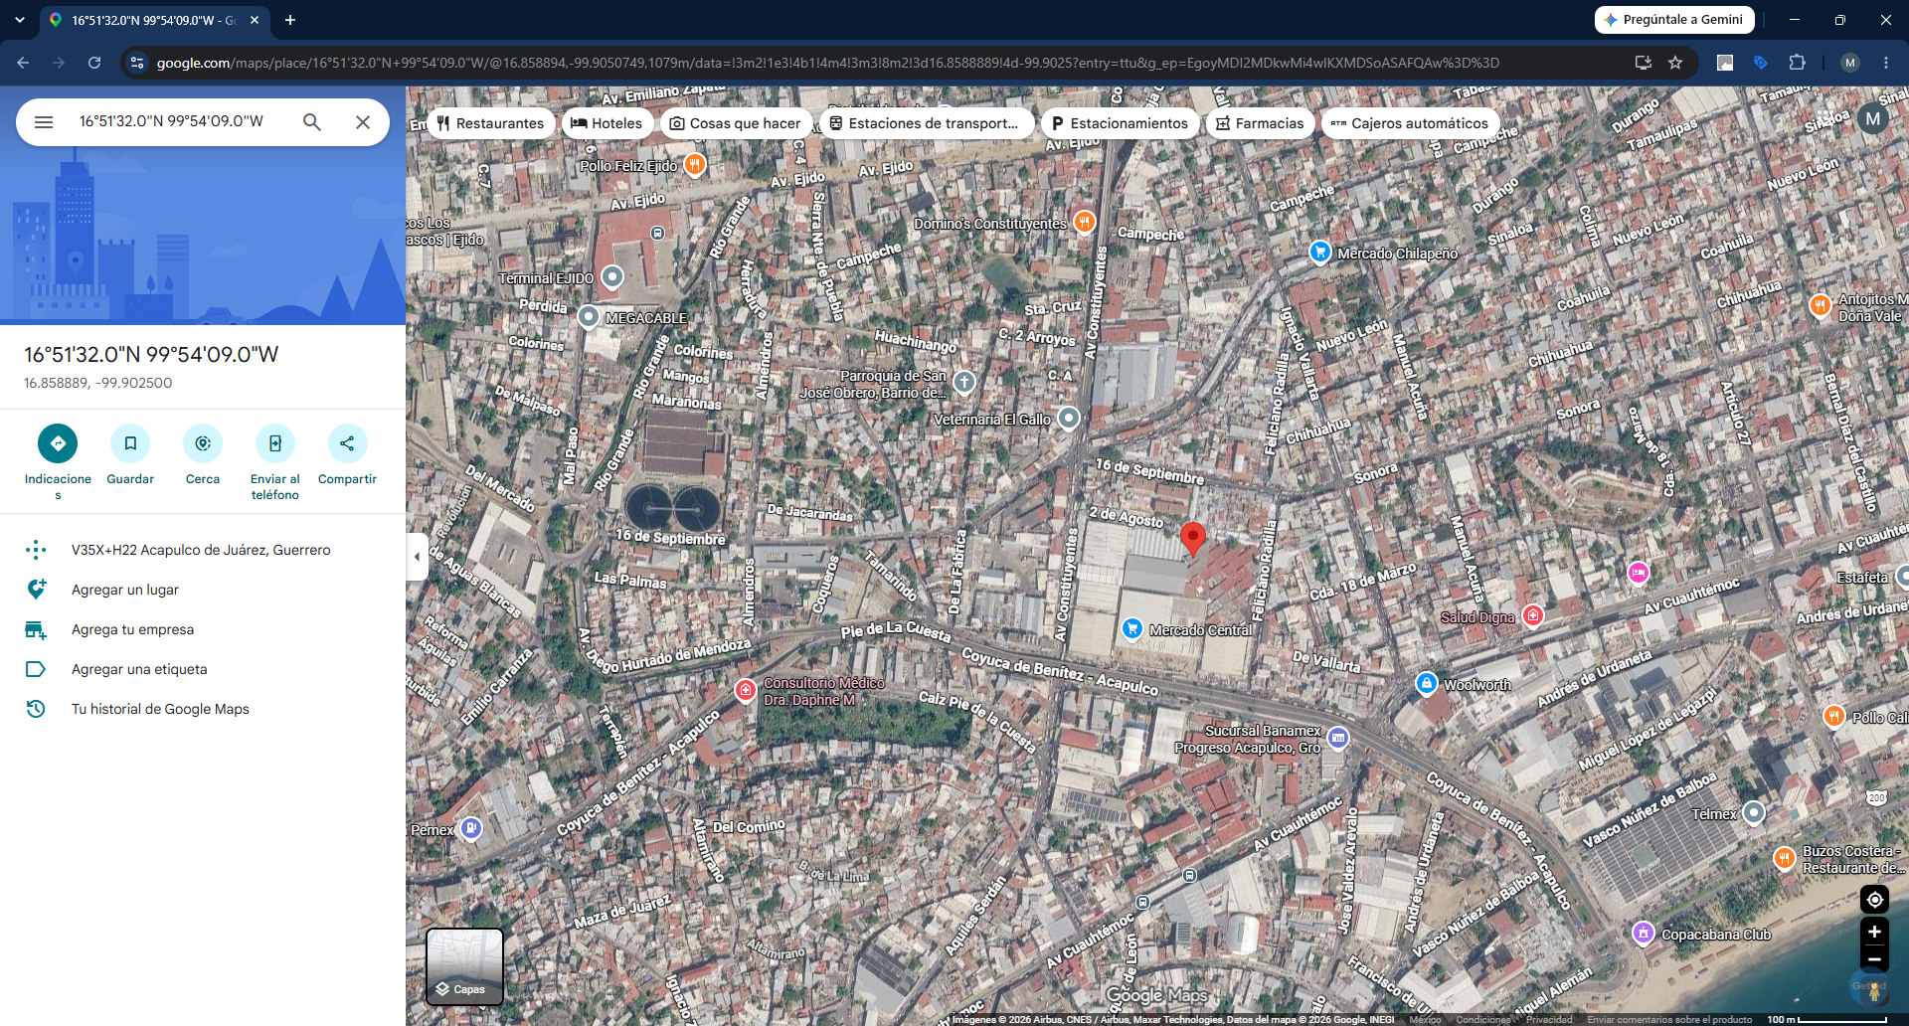Click the red dropped location pin
Screen dimensions: 1909x1026
click(1192, 538)
